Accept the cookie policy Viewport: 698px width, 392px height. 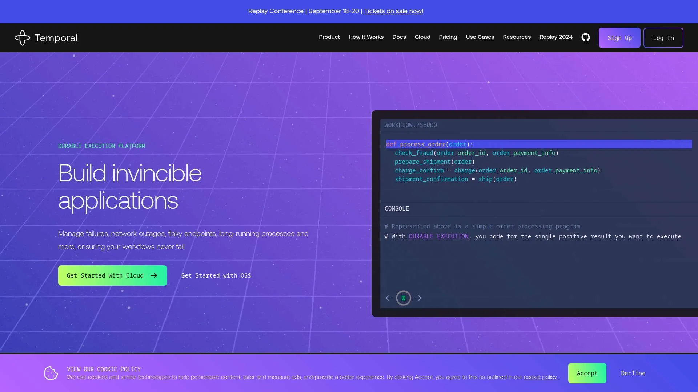pyautogui.click(x=587, y=373)
